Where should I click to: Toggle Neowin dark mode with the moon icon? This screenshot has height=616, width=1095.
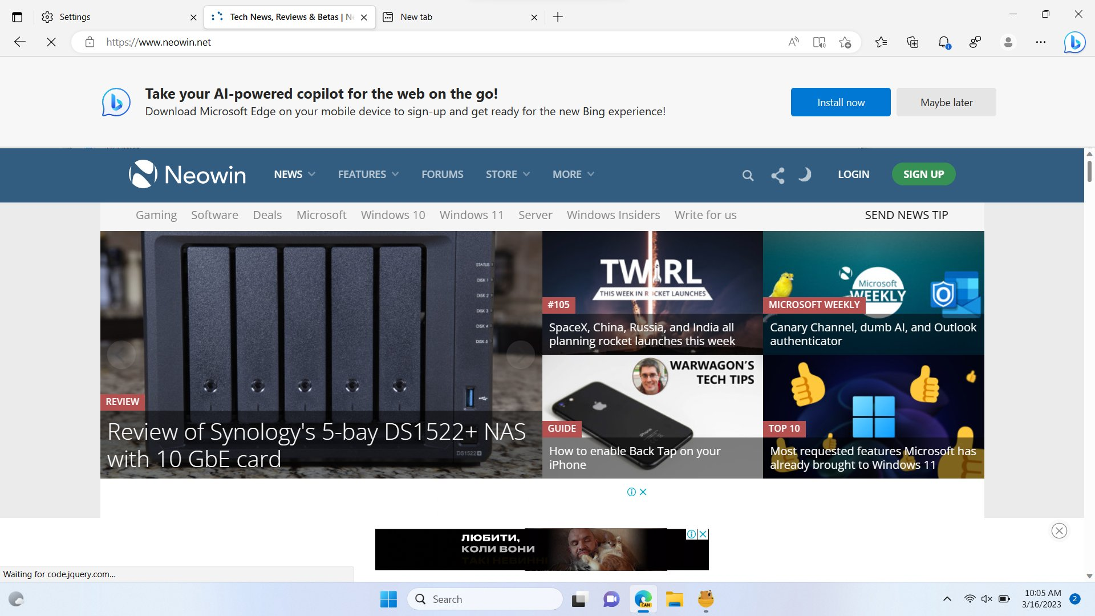coord(804,175)
